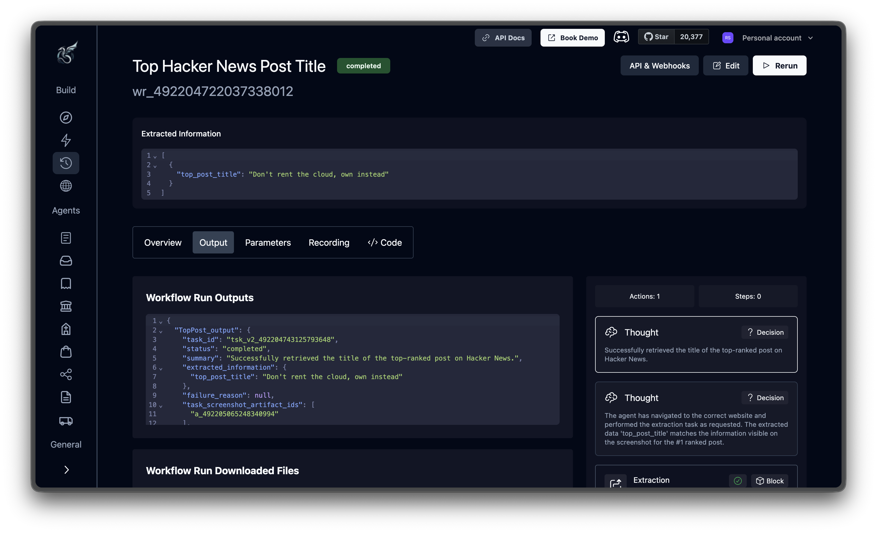This screenshot has height=533, width=877.
Task: Click the lightning bolt sidebar icon
Action: 66,140
